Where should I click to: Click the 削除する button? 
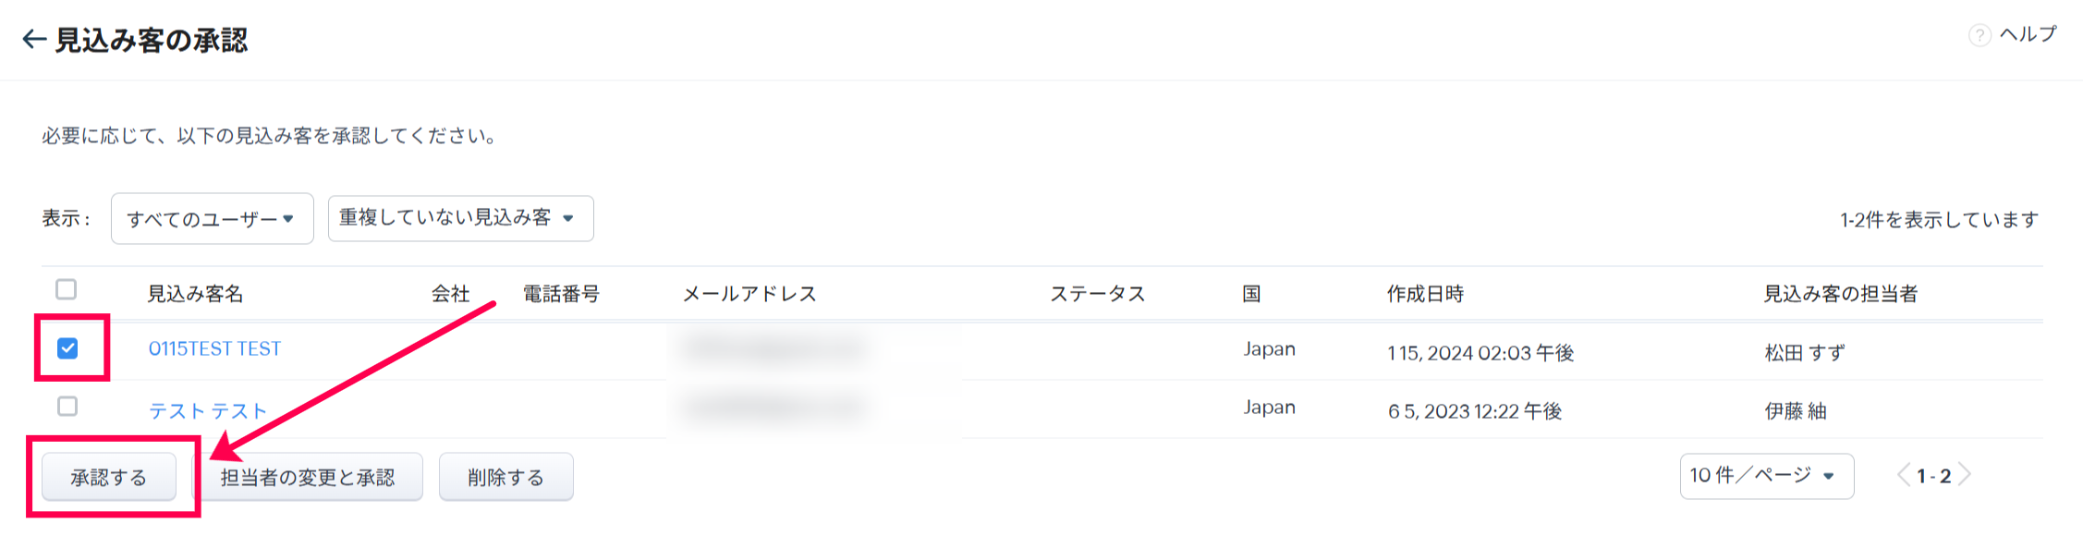pyautogui.click(x=506, y=478)
